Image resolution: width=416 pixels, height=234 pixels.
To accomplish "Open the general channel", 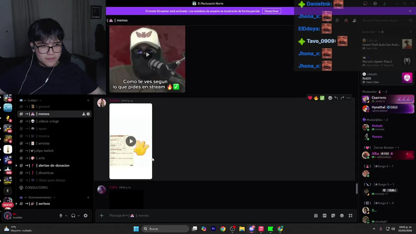I will tap(54, 107).
